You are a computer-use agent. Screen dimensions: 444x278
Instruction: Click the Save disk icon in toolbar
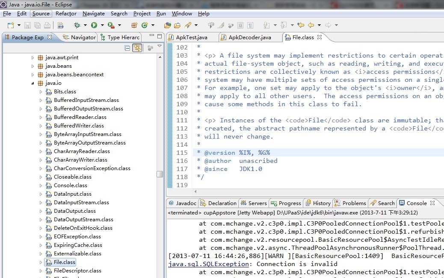pos(27,25)
